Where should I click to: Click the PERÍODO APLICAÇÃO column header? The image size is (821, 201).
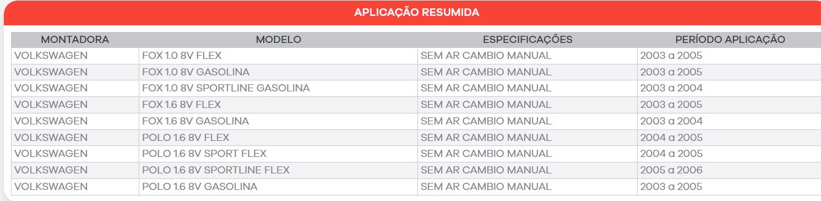coord(730,40)
